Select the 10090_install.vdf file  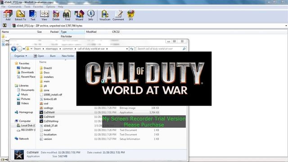[51, 94]
